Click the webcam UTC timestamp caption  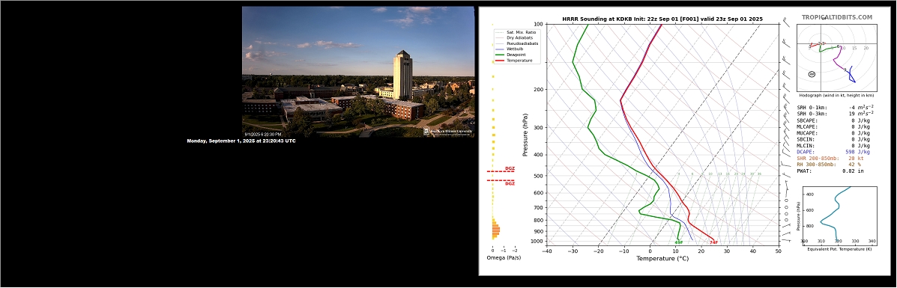(x=241, y=141)
